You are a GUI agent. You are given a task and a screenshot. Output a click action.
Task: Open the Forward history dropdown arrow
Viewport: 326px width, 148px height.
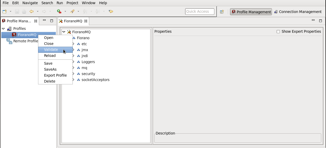click(50, 11)
